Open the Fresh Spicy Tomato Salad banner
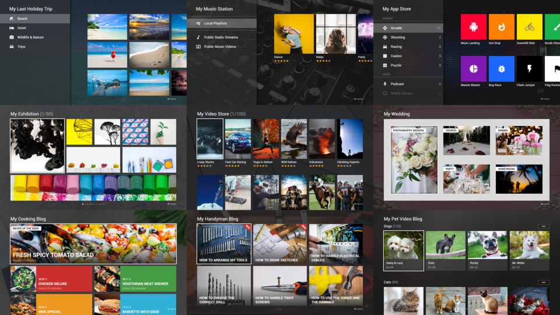Image resolution: width=560 pixels, height=315 pixels. [x=93, y=244]
